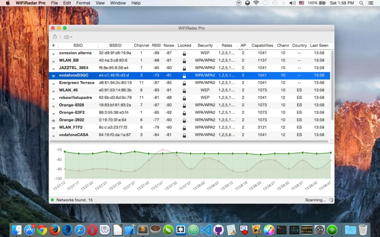Open the Dropbox menu bar icon
The height and width of the screenshot is (237, 380).
[248, 3]
